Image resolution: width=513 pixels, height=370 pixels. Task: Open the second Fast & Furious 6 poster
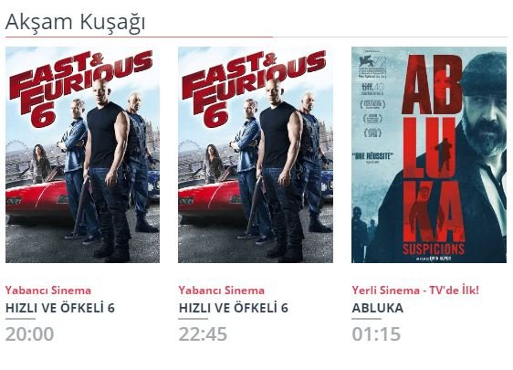256,154
